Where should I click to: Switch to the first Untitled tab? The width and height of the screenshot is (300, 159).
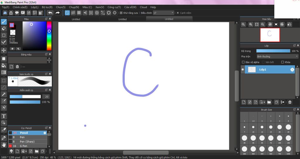pos(76,19)
